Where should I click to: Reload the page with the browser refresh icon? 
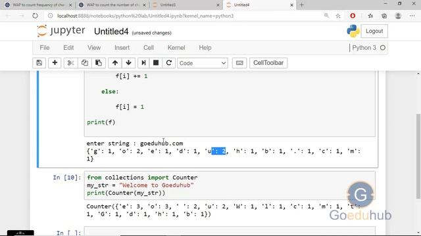[x=35, y=16]
